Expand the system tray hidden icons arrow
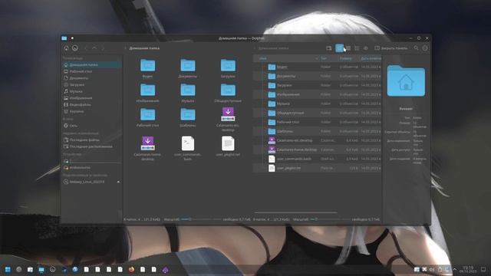This screenshot has width=491, height=276. coord(454,269)
